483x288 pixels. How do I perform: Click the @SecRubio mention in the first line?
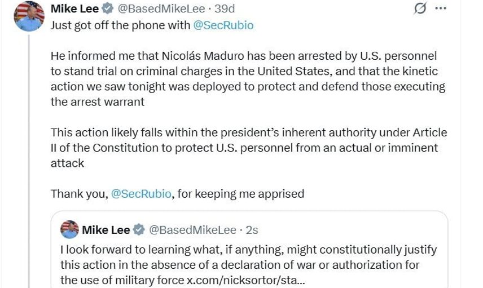[x=223, y=25]
